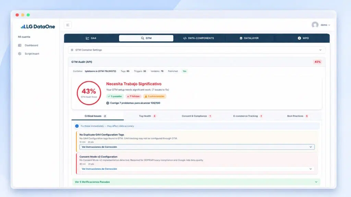
Task: Click the WPO circle icon
Action: coord(299,38)
